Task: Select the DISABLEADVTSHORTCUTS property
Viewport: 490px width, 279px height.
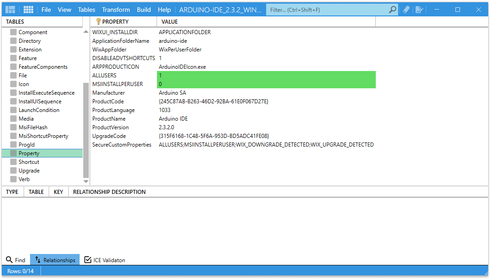Action: click(124, 58)
